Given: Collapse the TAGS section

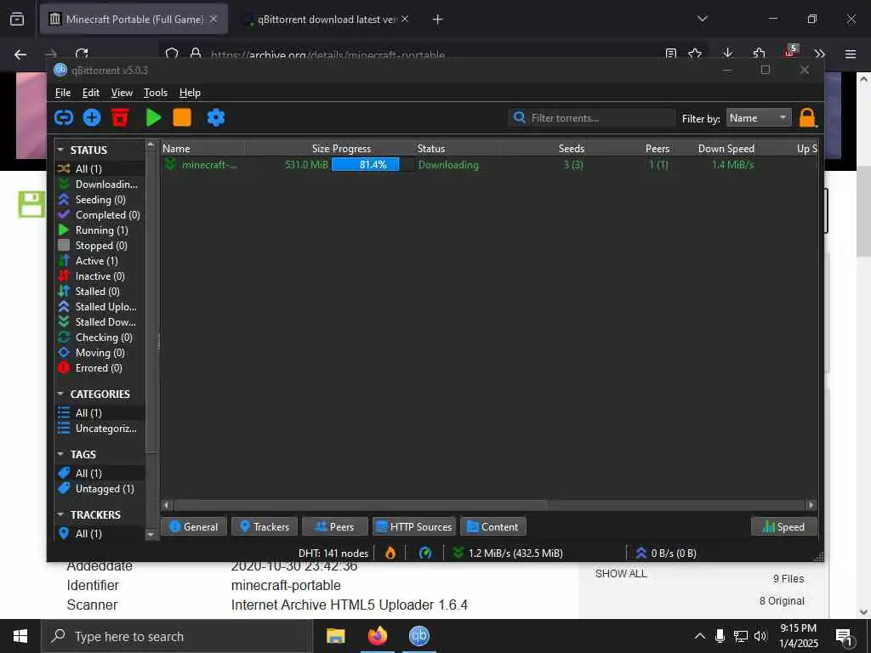Looking at the screenshot, I should click(60, 454).
